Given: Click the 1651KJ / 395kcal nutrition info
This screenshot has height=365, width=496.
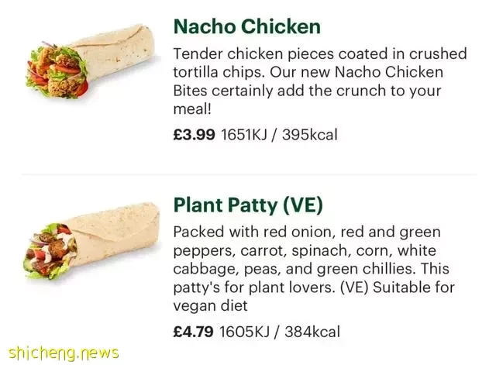Looking at the screenshot, I should (279, 134).
